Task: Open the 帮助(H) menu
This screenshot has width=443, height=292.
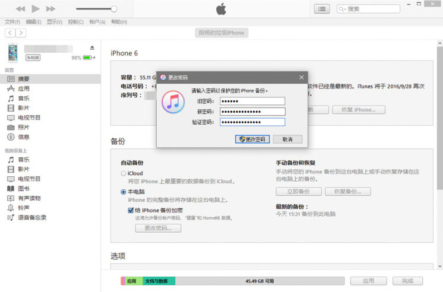Action: [x=119, y=22]
